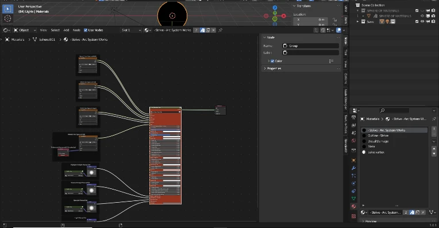Toggle the node editor snapping icon
The image size is (439, 228).
[323, 30]
